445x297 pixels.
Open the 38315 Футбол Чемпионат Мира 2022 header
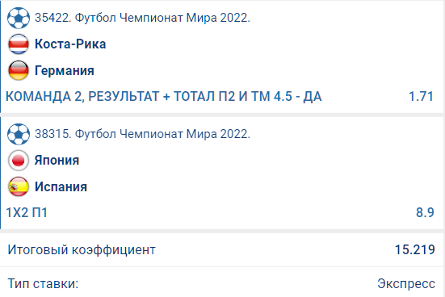142,134
